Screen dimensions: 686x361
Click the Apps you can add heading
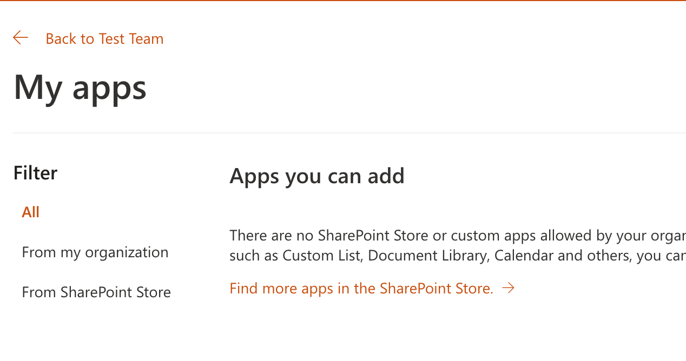click(x=317, y=176)
